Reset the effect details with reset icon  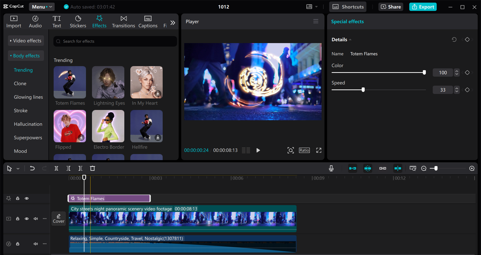point(454,39)
